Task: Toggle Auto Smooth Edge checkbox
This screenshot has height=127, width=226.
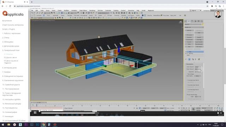Action: pos(187,95)
